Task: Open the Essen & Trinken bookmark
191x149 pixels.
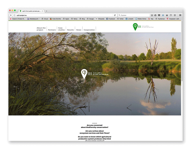Action: pyautogui.click(x=17, y=19)
